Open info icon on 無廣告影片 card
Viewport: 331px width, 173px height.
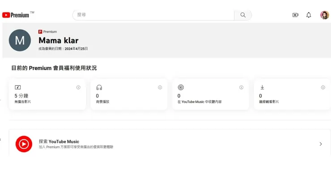click(78, 87)
